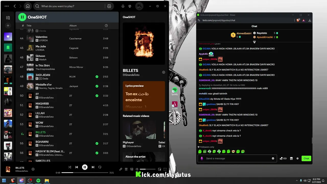327x184 pixels.
Task: Open the Spotify profile avatar menu
Action: [x=139, y=6]
